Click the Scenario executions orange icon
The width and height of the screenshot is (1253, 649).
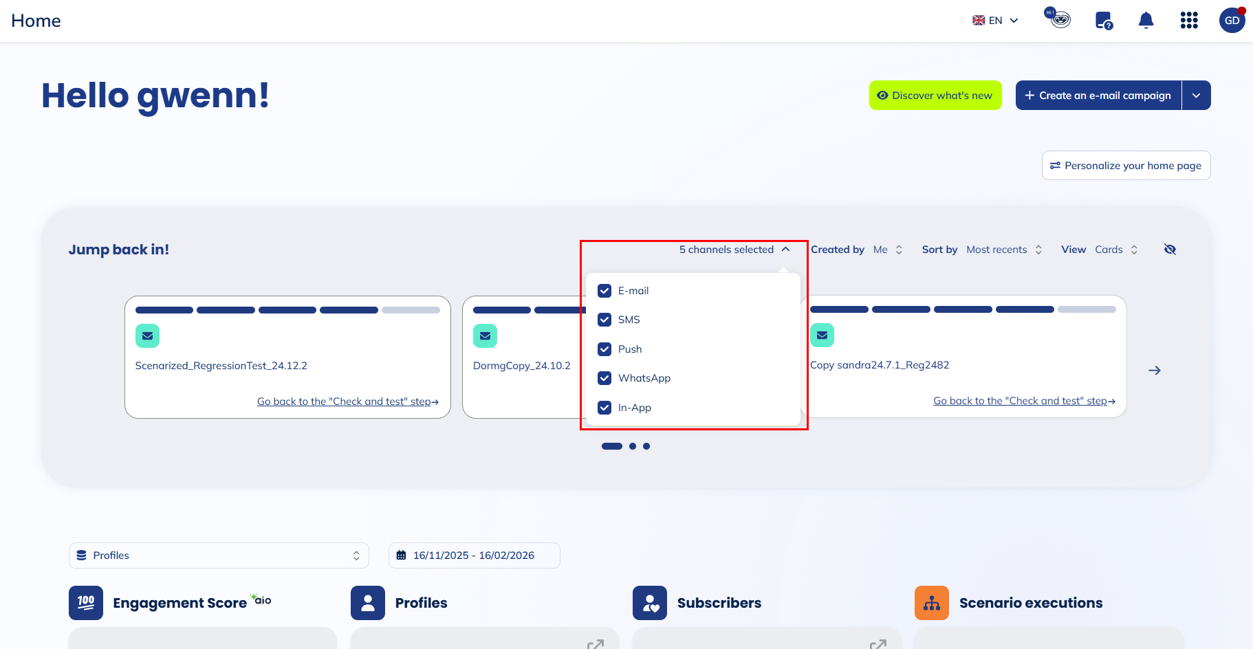[932, 603]
